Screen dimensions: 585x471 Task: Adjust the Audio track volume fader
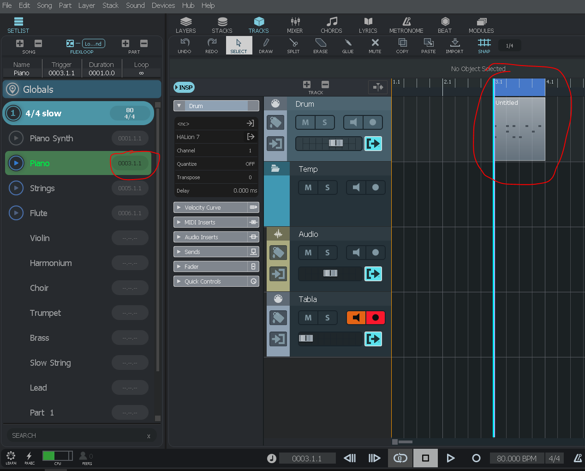tap(330, 273)
